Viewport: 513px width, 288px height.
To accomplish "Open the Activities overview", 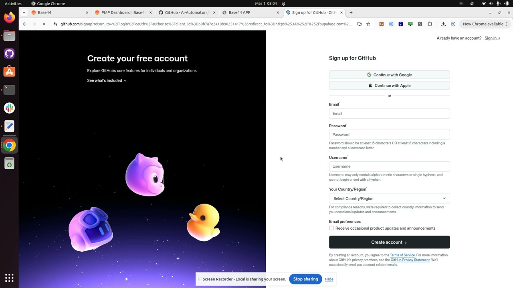I will (13, 4).
